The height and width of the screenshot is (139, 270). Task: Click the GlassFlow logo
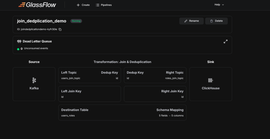[x=37, y=5]
